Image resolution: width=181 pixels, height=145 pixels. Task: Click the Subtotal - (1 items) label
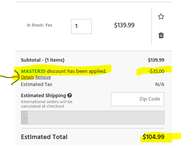(43, 60)
